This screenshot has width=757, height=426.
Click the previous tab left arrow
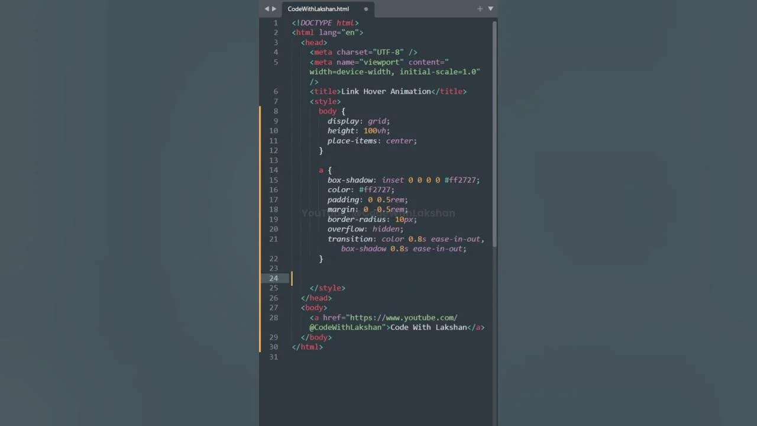pyautogui.click(x=267, y=9)
